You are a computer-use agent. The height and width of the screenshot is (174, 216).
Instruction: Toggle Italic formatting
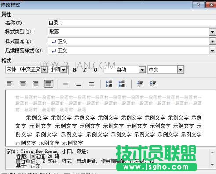click(x=85, y=70)
